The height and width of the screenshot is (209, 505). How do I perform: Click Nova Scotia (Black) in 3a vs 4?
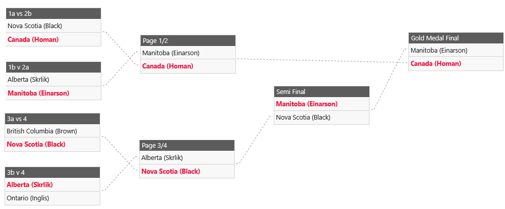pos(36,144)
